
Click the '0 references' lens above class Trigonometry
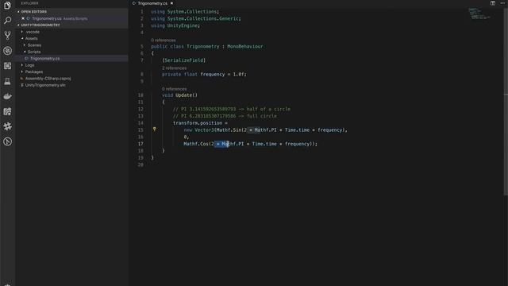[164, 41]
